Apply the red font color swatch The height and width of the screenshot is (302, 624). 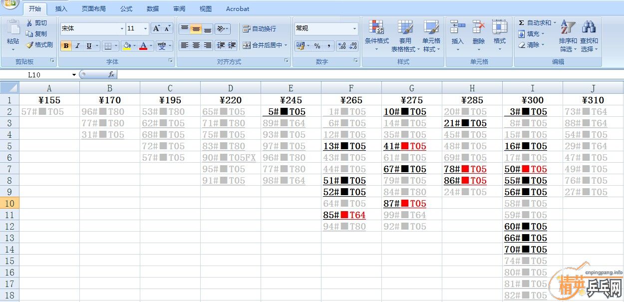point(143,46)
